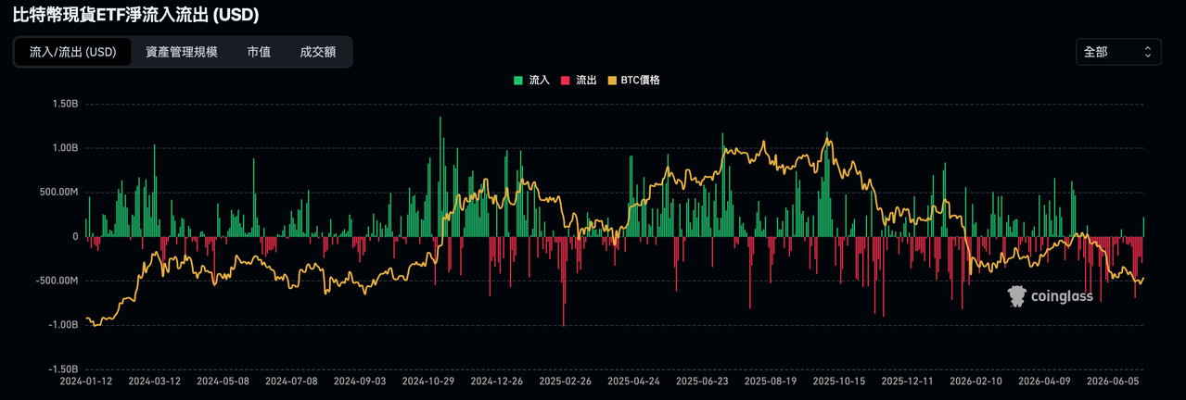
Task: Click the 2026-04-09 date label
Action: [1044, 381]
